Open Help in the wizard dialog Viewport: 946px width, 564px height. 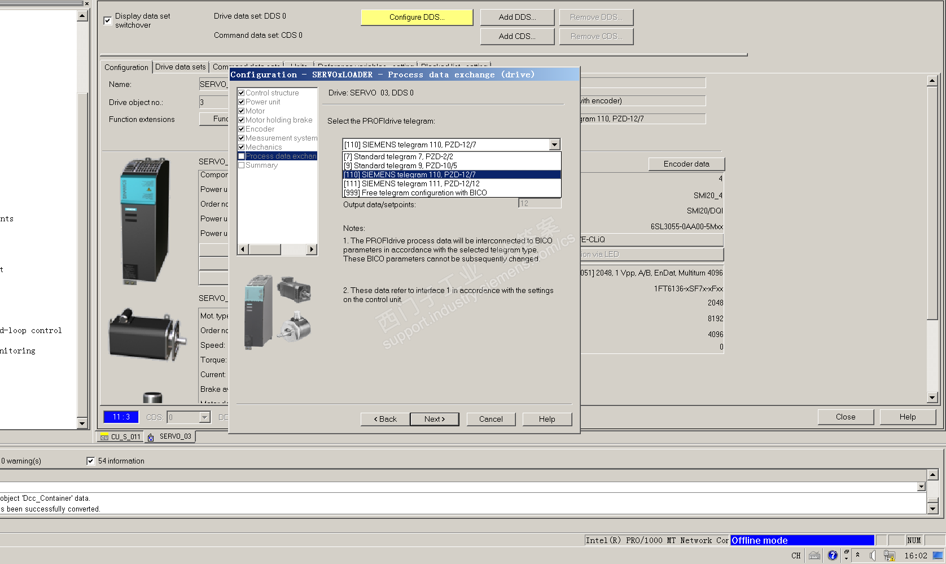coord(547,419)
